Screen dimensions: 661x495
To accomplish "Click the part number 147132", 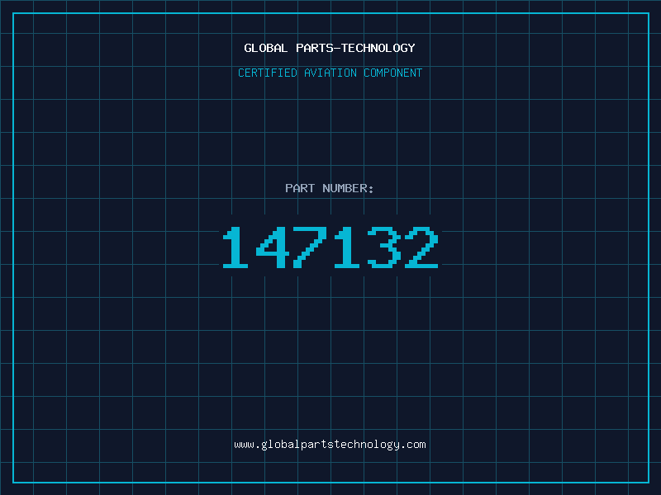I will click(x=330, y=247).
